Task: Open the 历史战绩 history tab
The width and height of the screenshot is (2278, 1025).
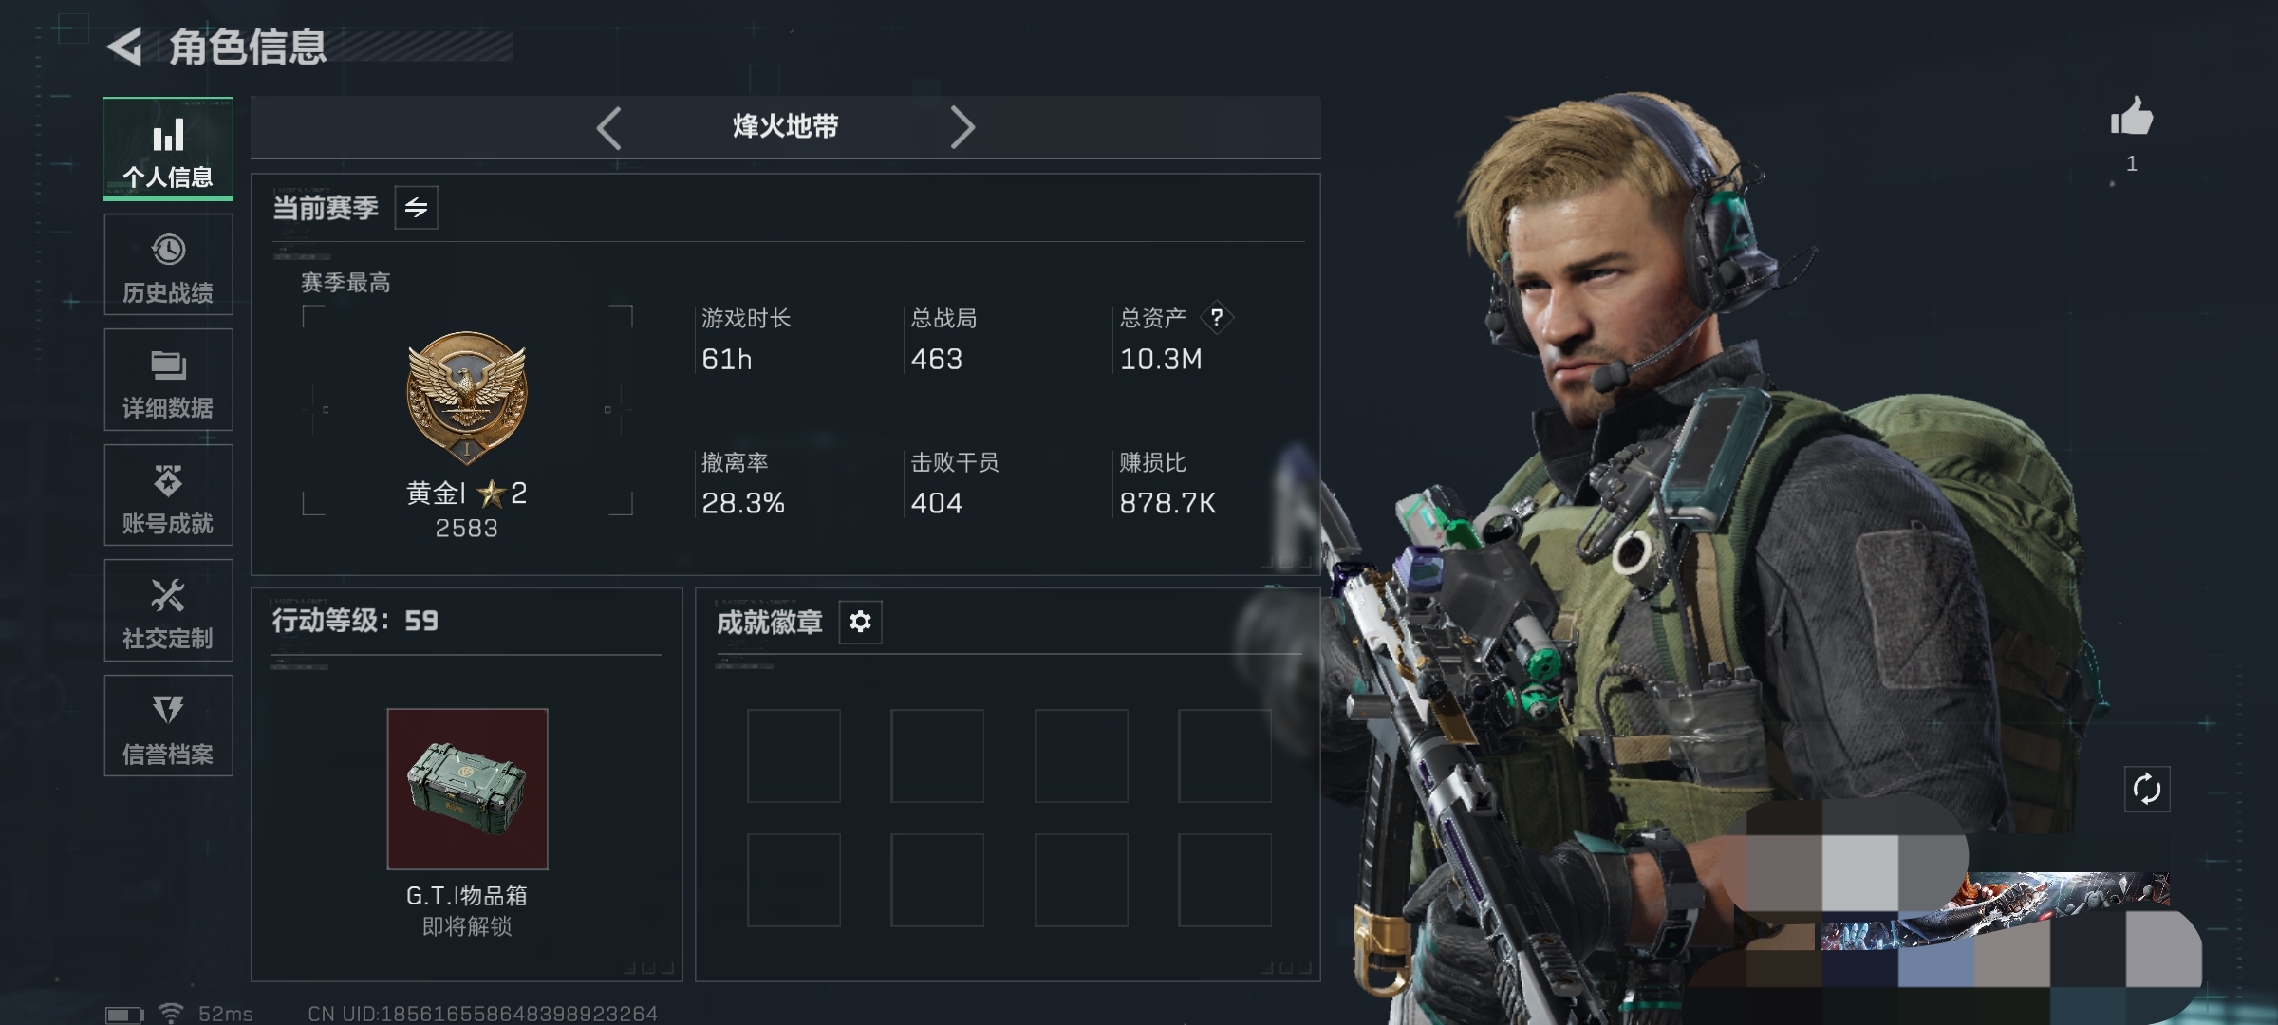Action: (168, 265)
